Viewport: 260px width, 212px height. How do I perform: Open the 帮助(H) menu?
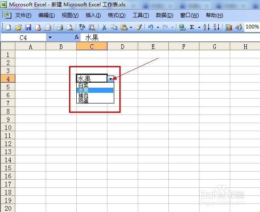214,15
